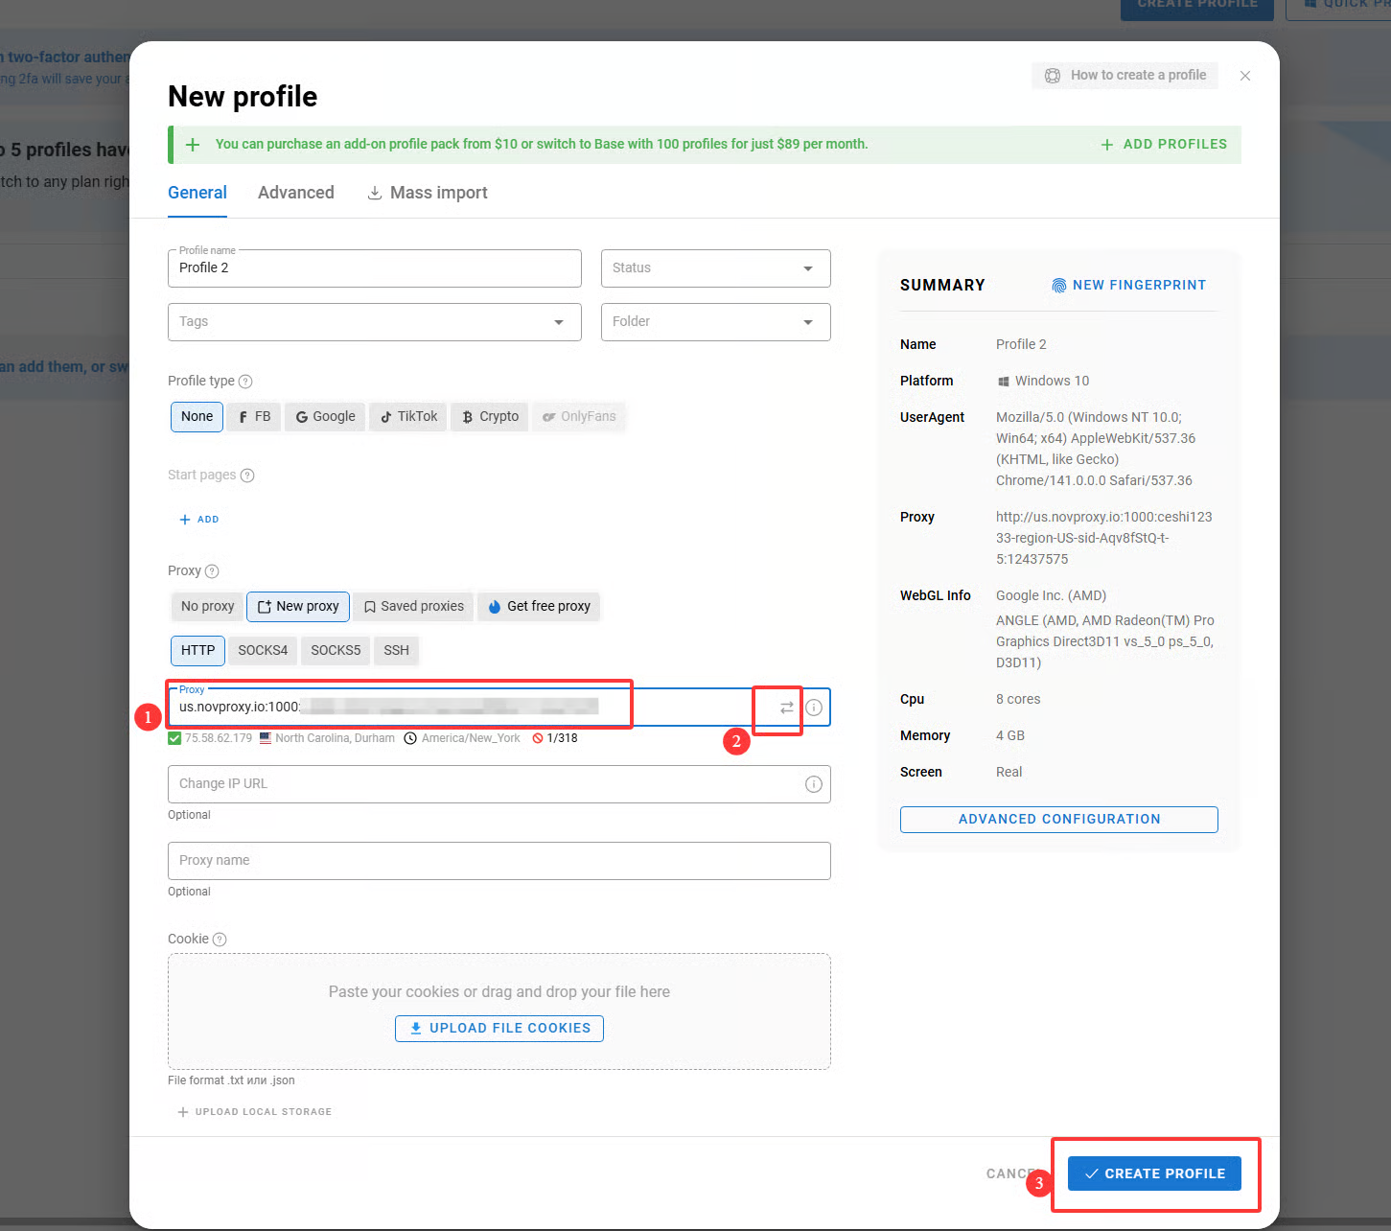Click info icon in Change IP URL field

pyautogui.click(x=814, y=784)
